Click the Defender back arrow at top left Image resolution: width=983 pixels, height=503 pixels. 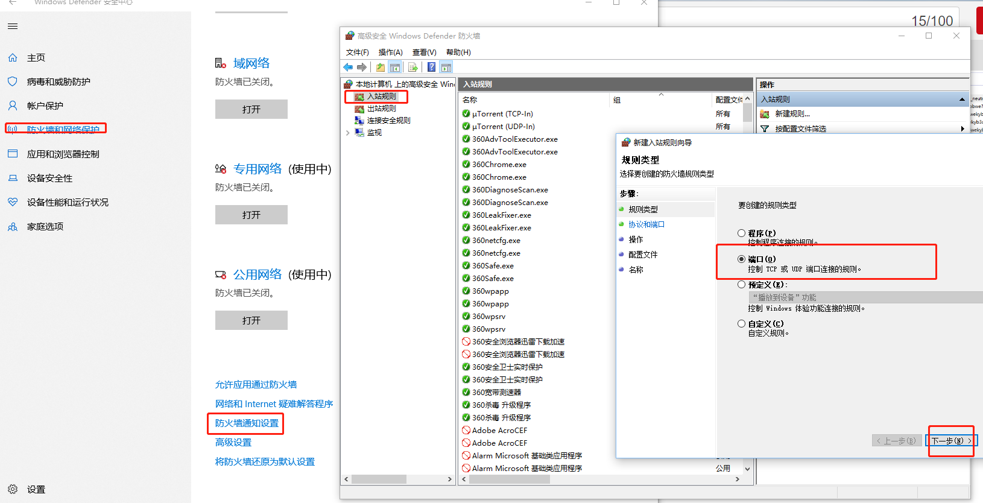tap(13, 3)
